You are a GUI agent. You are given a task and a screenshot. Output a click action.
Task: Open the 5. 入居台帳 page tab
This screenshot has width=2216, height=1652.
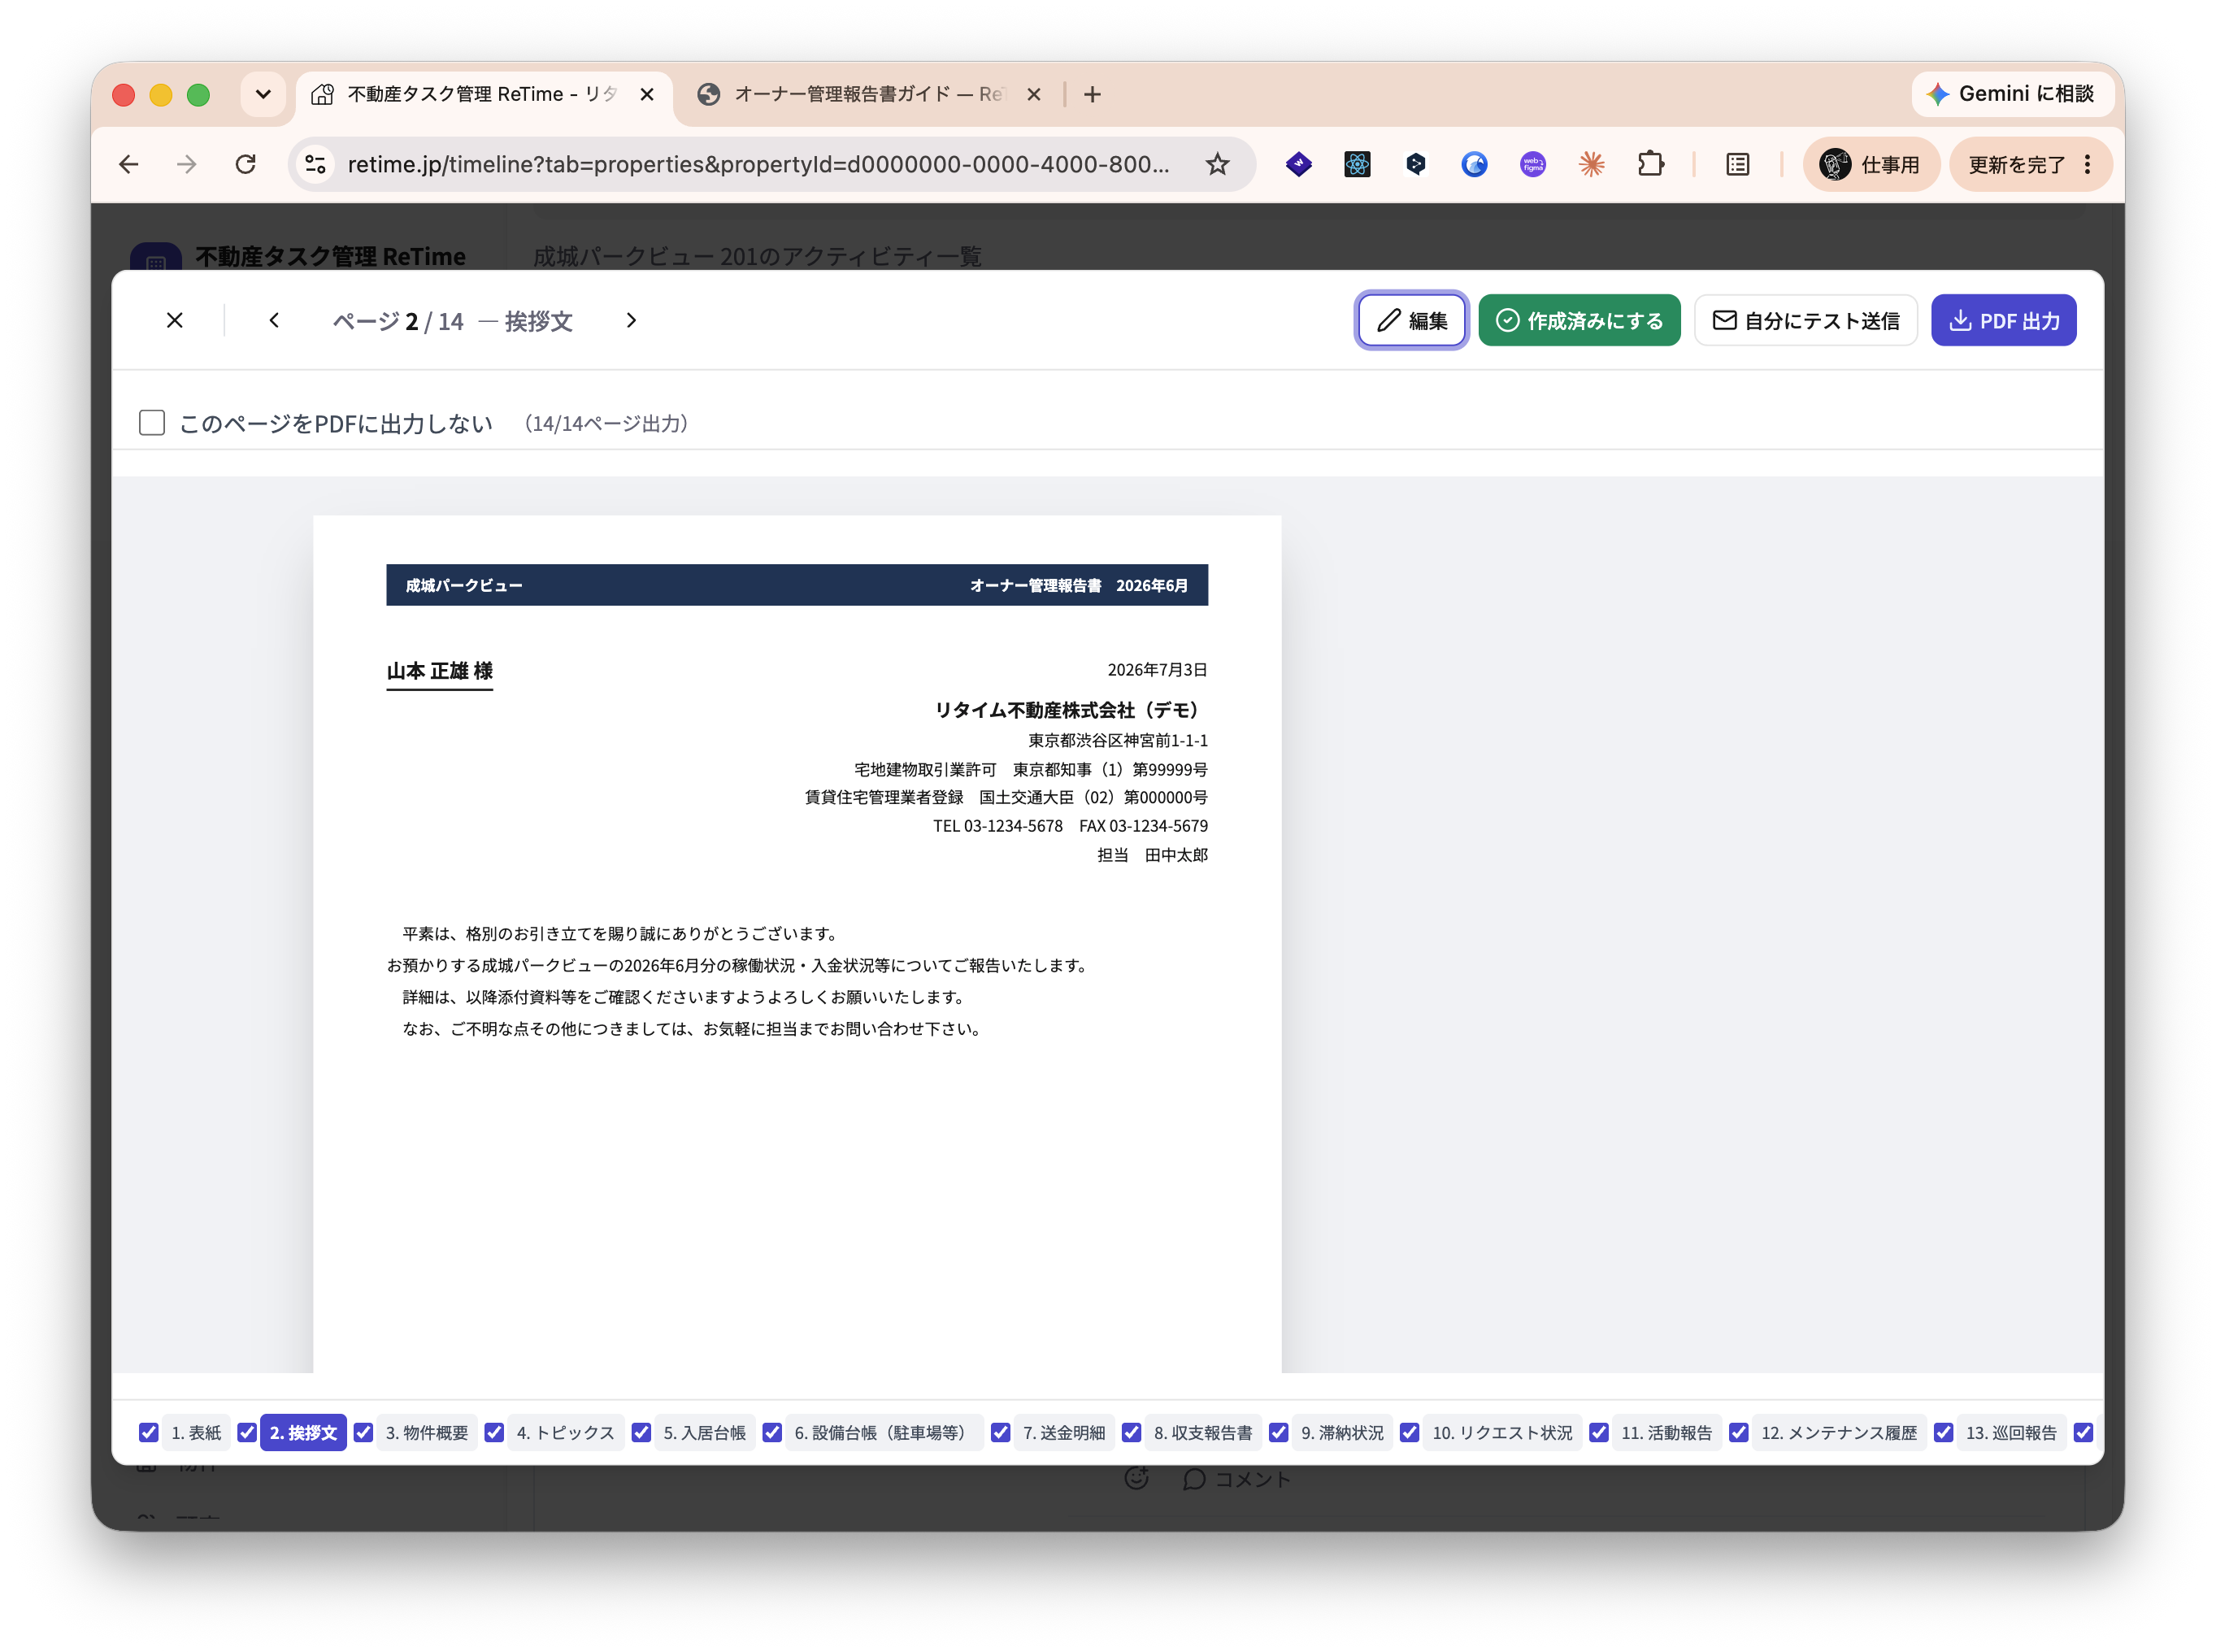704,1432
